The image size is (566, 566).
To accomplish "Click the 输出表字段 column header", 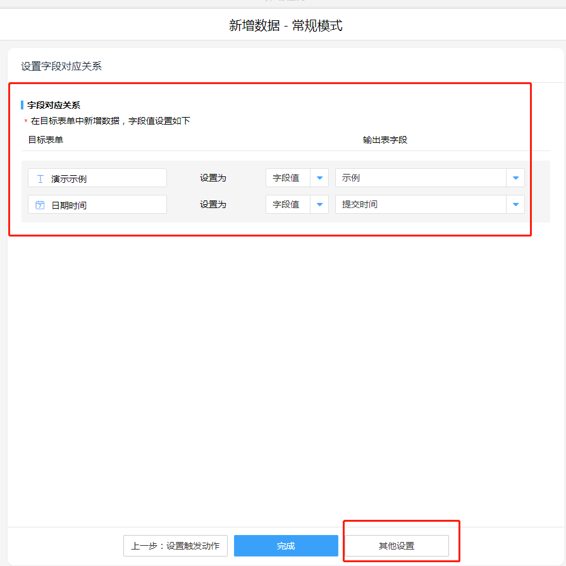I will pos(385,140).
